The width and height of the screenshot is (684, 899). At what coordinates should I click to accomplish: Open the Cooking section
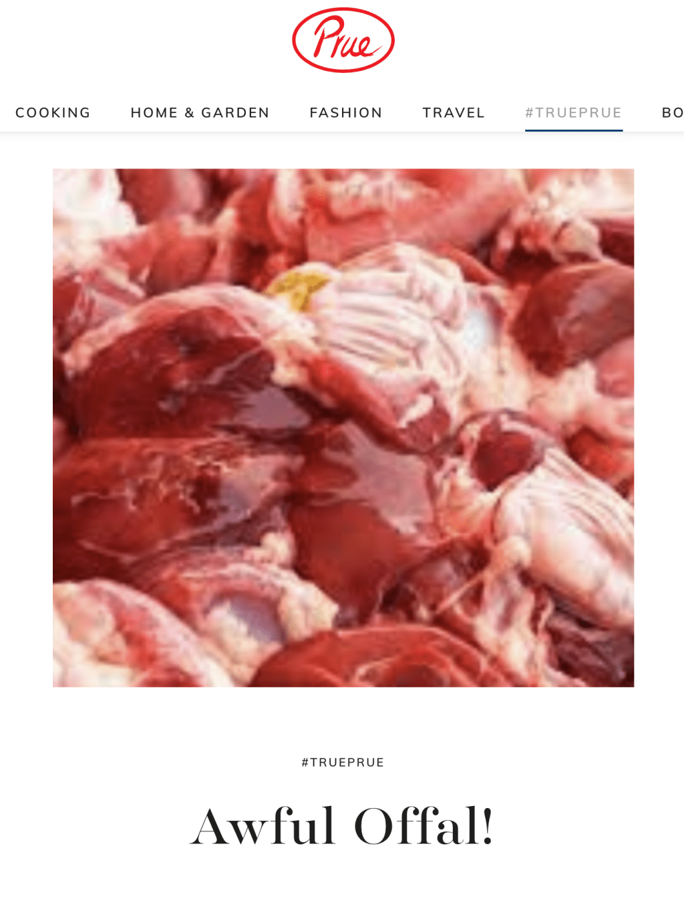pos(53,112)
